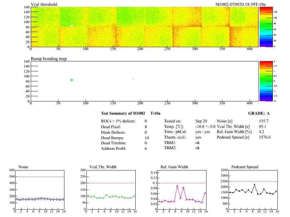The image size is (290, 217).
Task: Select the Dead Bumps row label
Action: point(112,138)
